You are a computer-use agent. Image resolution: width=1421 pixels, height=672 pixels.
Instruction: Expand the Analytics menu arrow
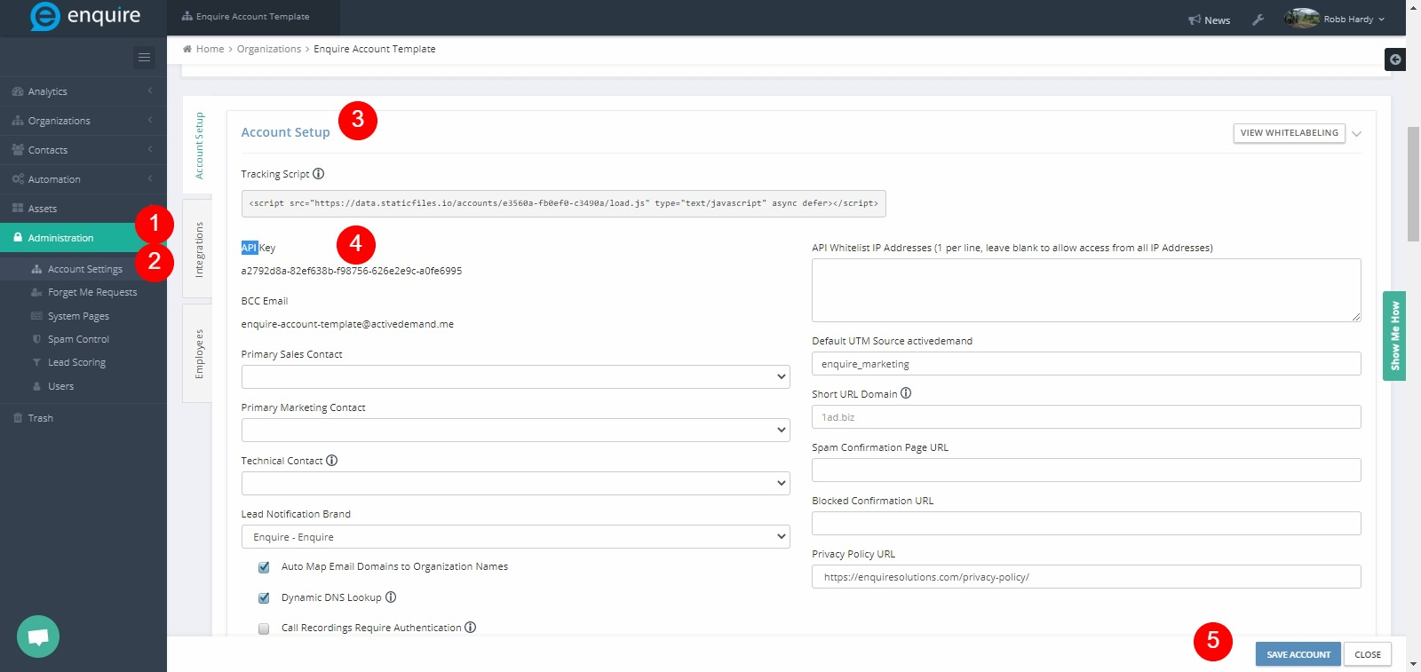point(150,91)
